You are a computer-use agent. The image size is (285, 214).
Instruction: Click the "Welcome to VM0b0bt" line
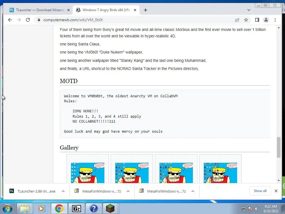click(x=121, y=96)
